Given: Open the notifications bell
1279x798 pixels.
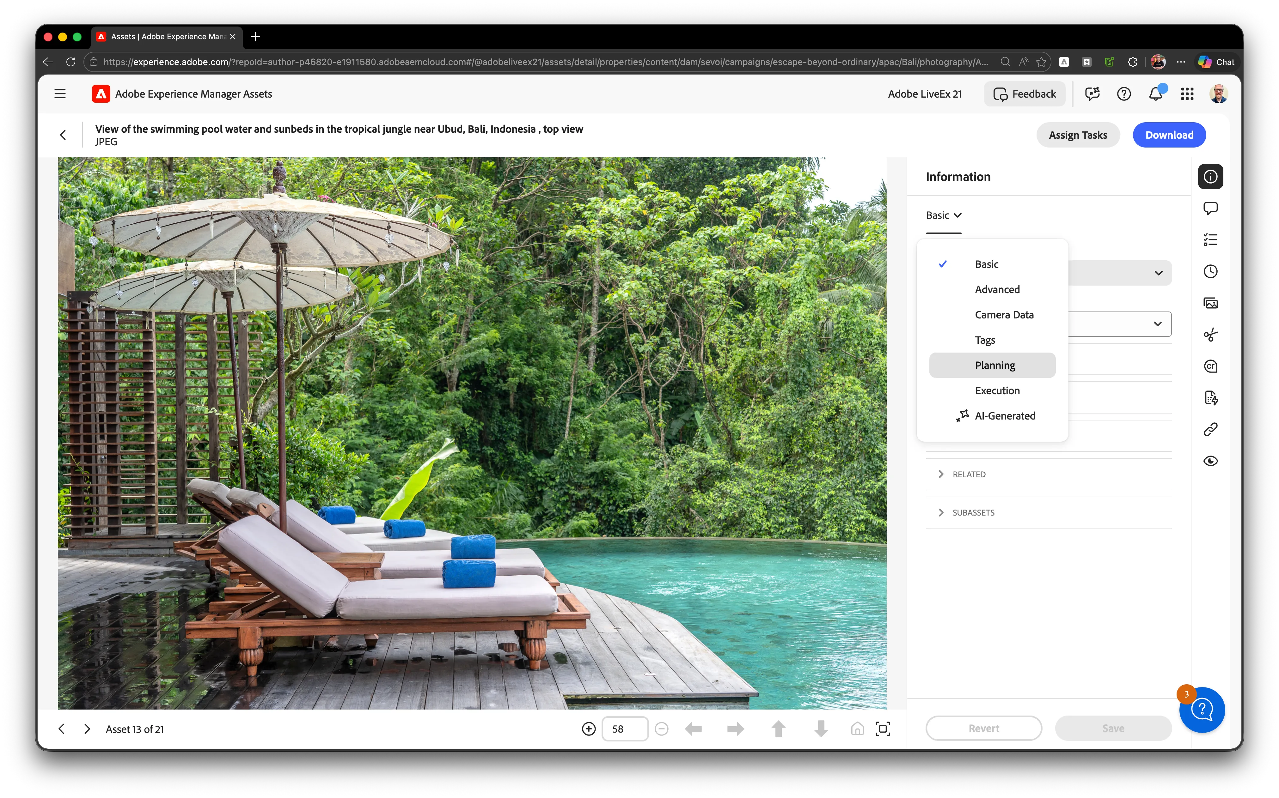Looking at the screenshot, I should click(x=1155, y=94).
